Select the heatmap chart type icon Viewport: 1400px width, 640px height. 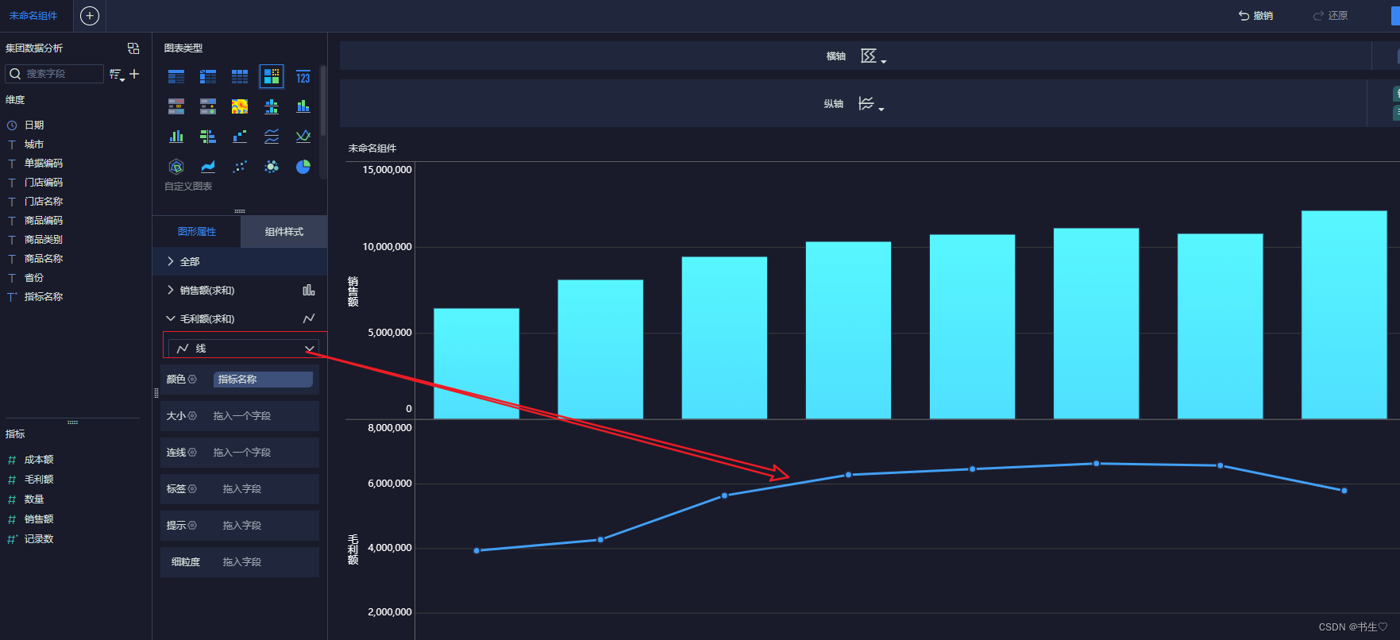240,106
